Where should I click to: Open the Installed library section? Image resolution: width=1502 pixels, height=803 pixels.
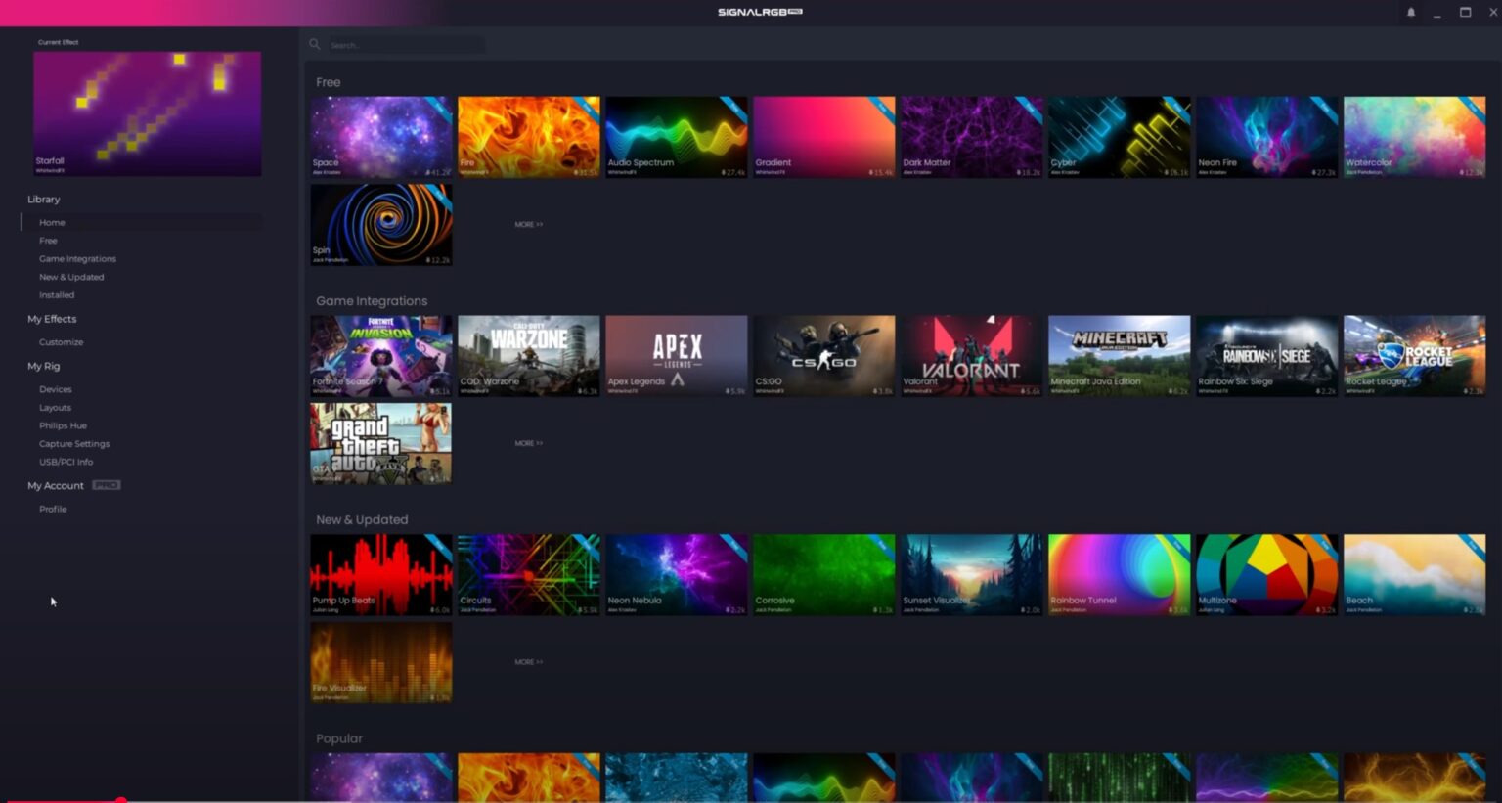click(x=57, y=294)
